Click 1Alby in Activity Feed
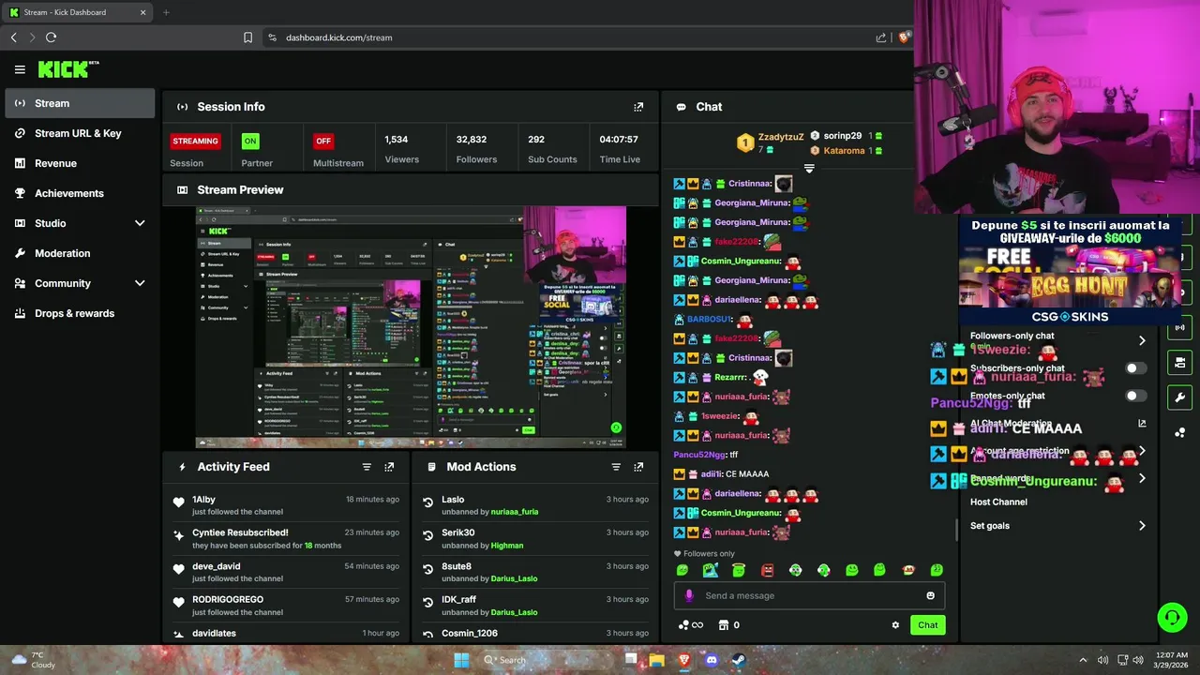The height and width of the screenshot is (675, 1200). click(203, 500)
